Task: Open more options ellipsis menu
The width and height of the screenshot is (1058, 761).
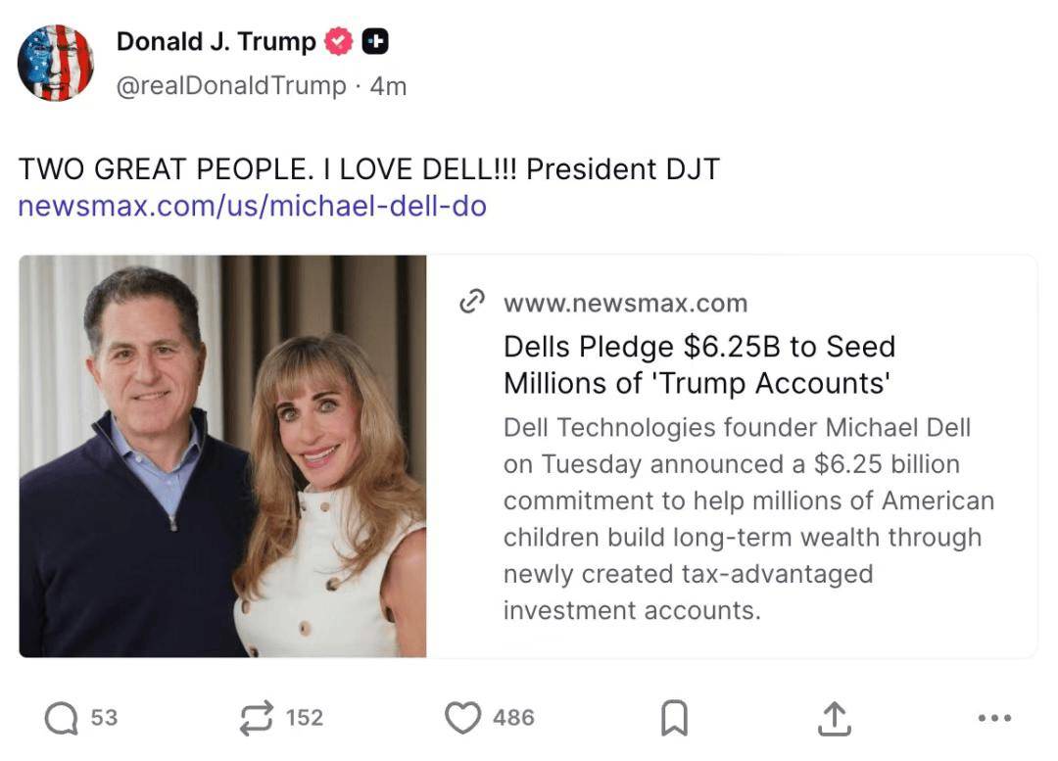Action: [994, 719]
